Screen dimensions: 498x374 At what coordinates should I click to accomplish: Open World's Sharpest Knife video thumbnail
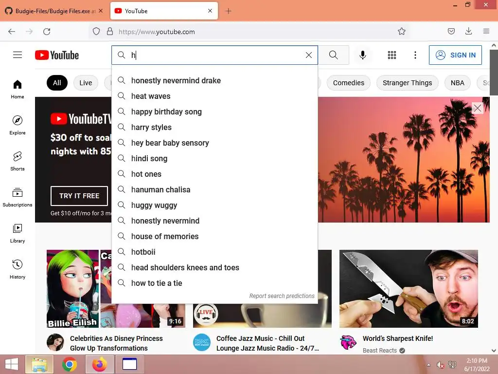[x=409, y=288]
